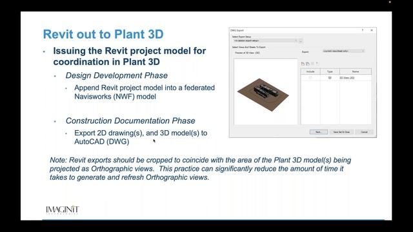Image resolution: width=413 pixels, height=232 pixels.
Task: Click the second set icon above the table
Action: [x=307, y=64]
